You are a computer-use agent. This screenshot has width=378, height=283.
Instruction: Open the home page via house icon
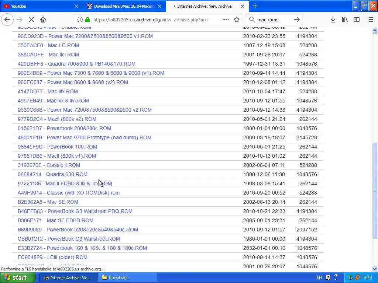click(x=43, y=20)
